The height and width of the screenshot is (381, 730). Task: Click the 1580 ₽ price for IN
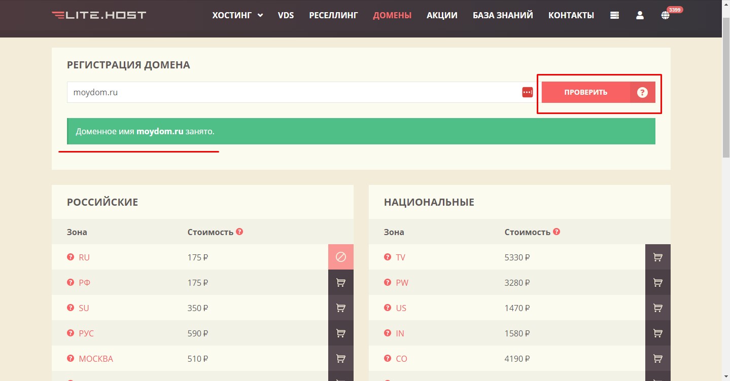click(517, 333)
